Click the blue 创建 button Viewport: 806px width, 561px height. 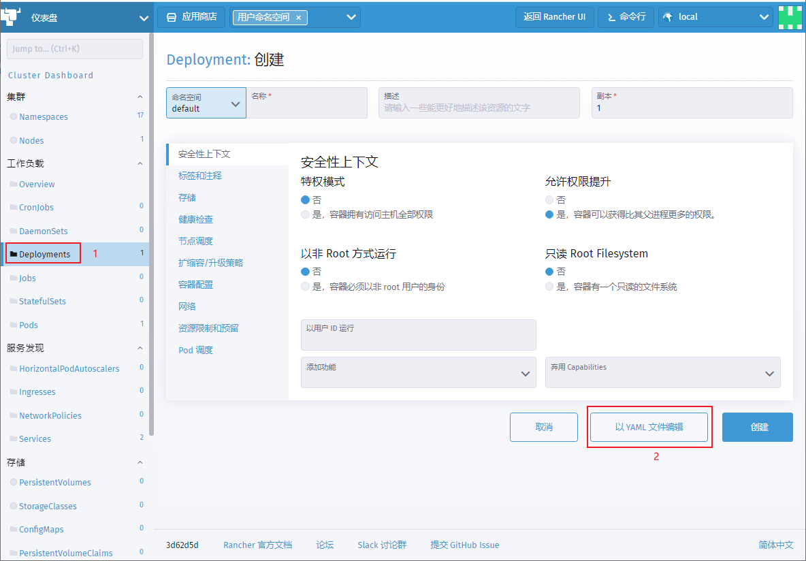coord(758,427)
